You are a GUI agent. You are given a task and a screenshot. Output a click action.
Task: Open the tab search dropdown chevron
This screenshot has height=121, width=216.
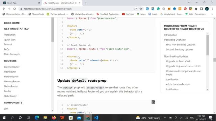click(189, 2)
